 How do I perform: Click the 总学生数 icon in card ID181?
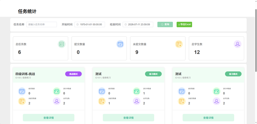click(137, 101)
